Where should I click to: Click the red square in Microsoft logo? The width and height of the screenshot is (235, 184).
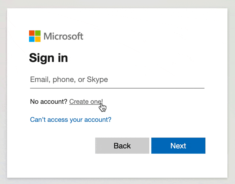point(32,33)
